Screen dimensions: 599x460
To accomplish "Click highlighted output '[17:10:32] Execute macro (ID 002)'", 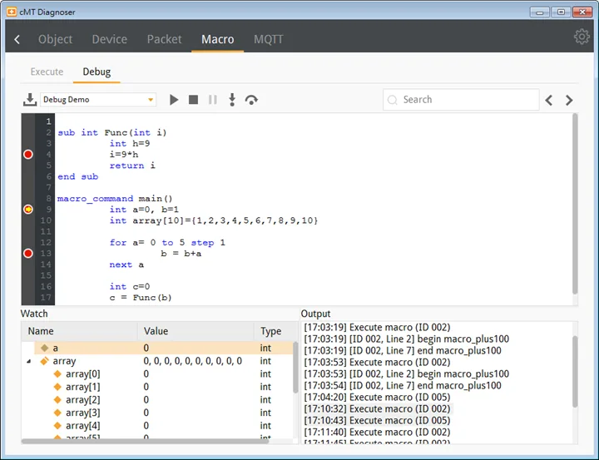I will [377, 408].
